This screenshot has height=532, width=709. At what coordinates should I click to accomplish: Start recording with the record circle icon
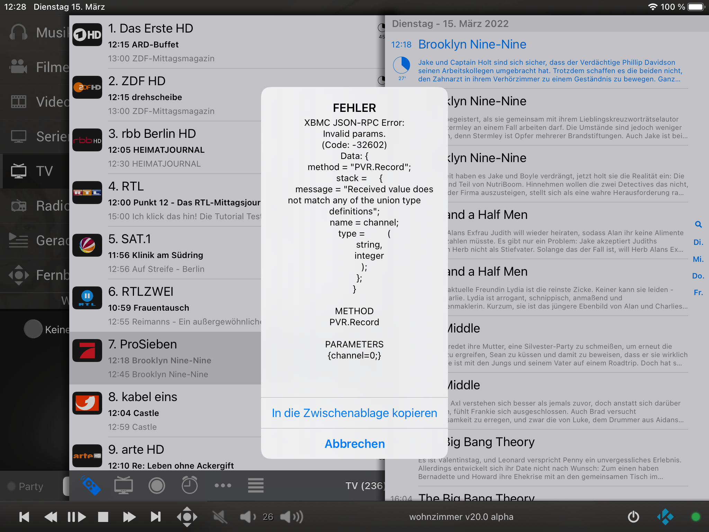click(156, 486)
